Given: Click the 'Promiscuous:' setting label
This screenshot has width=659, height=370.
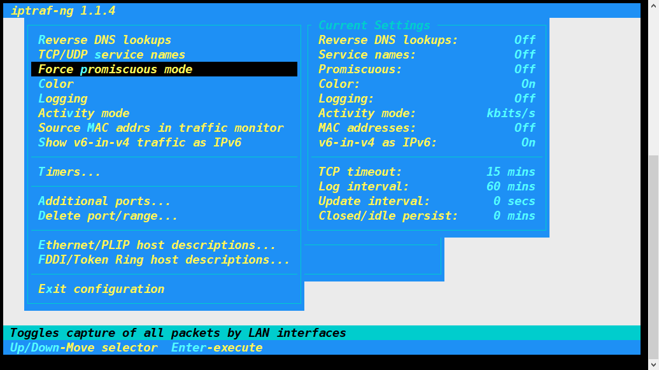Looking at the screenshot, I should pos(360,69).
